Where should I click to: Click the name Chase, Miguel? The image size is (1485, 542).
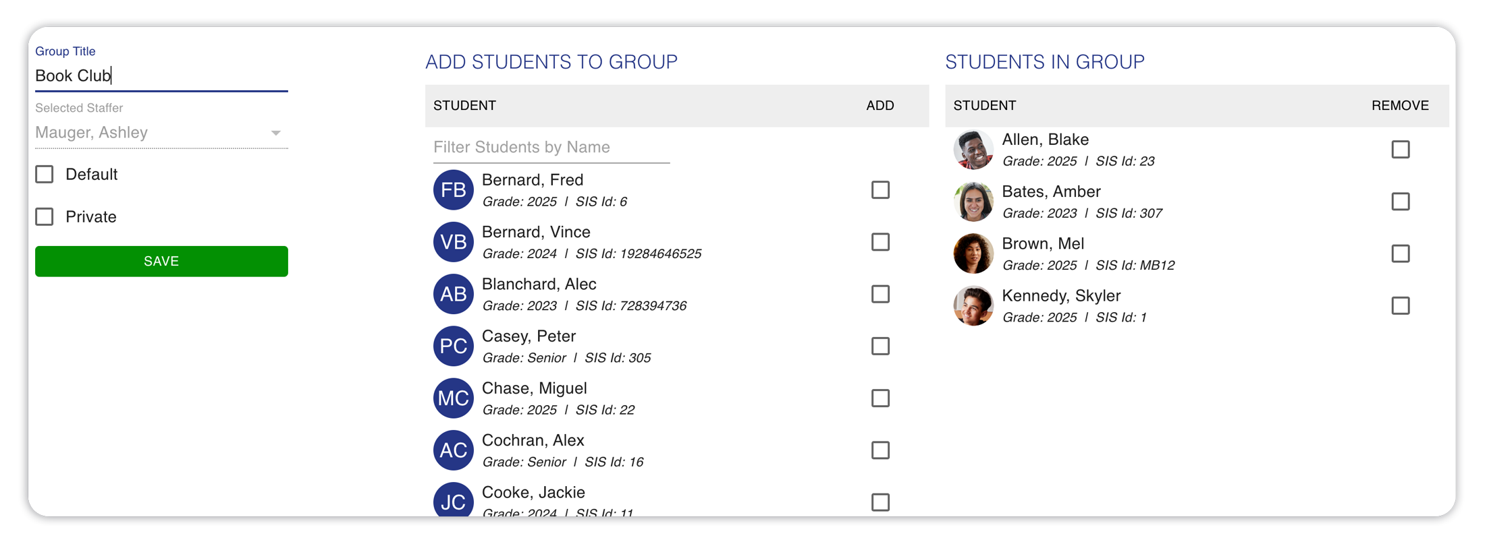tap(534, 388)
